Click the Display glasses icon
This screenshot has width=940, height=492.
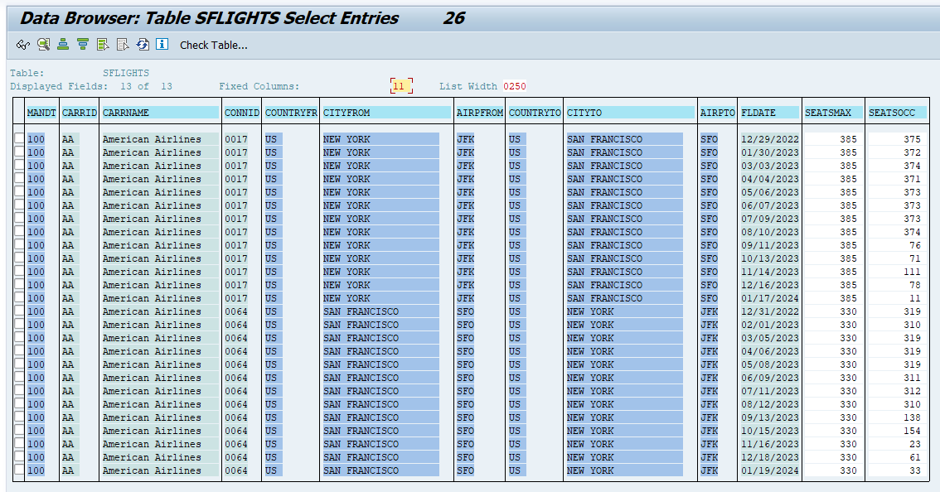point(22,45)
